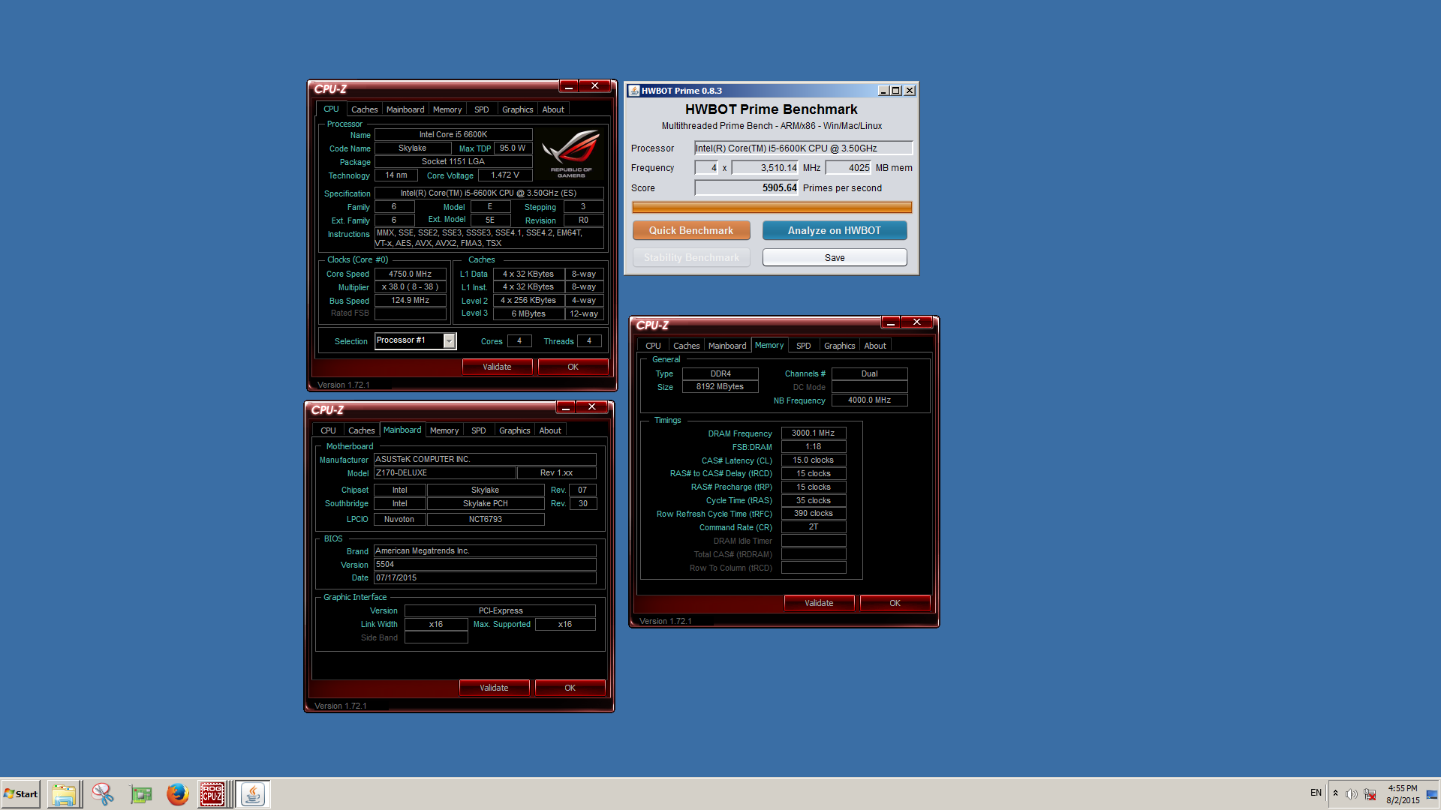1441x810 pixels.
Task: Click Validate in the Mainboard window
Action: pyautogui.click(x=494, y=688)
